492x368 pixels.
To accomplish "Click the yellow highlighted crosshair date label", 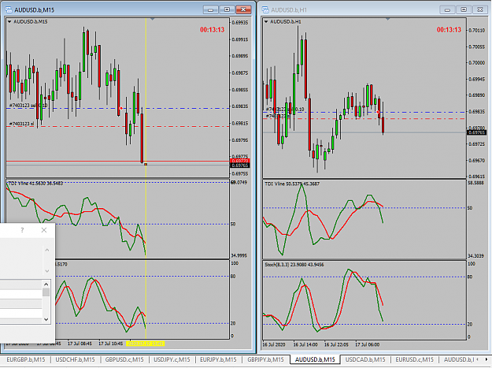I will (x=145, y=344).
